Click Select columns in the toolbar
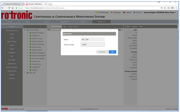 coord(73,27)
